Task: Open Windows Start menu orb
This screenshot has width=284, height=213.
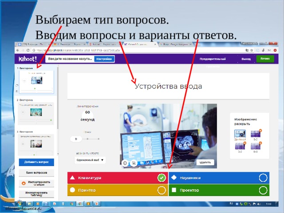Action: coord(20,204)
